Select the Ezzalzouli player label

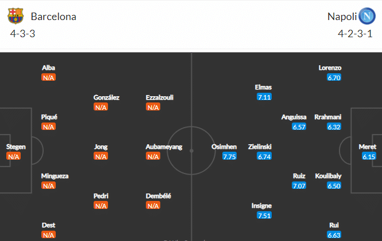[x=160, y=97]
